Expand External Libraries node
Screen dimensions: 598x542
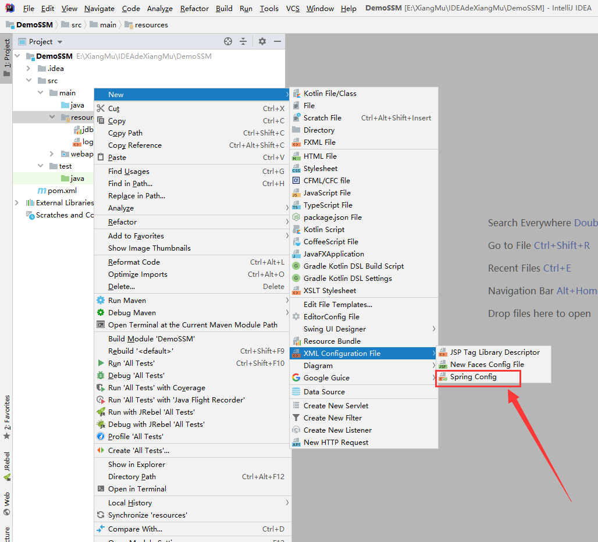[17, 202]
